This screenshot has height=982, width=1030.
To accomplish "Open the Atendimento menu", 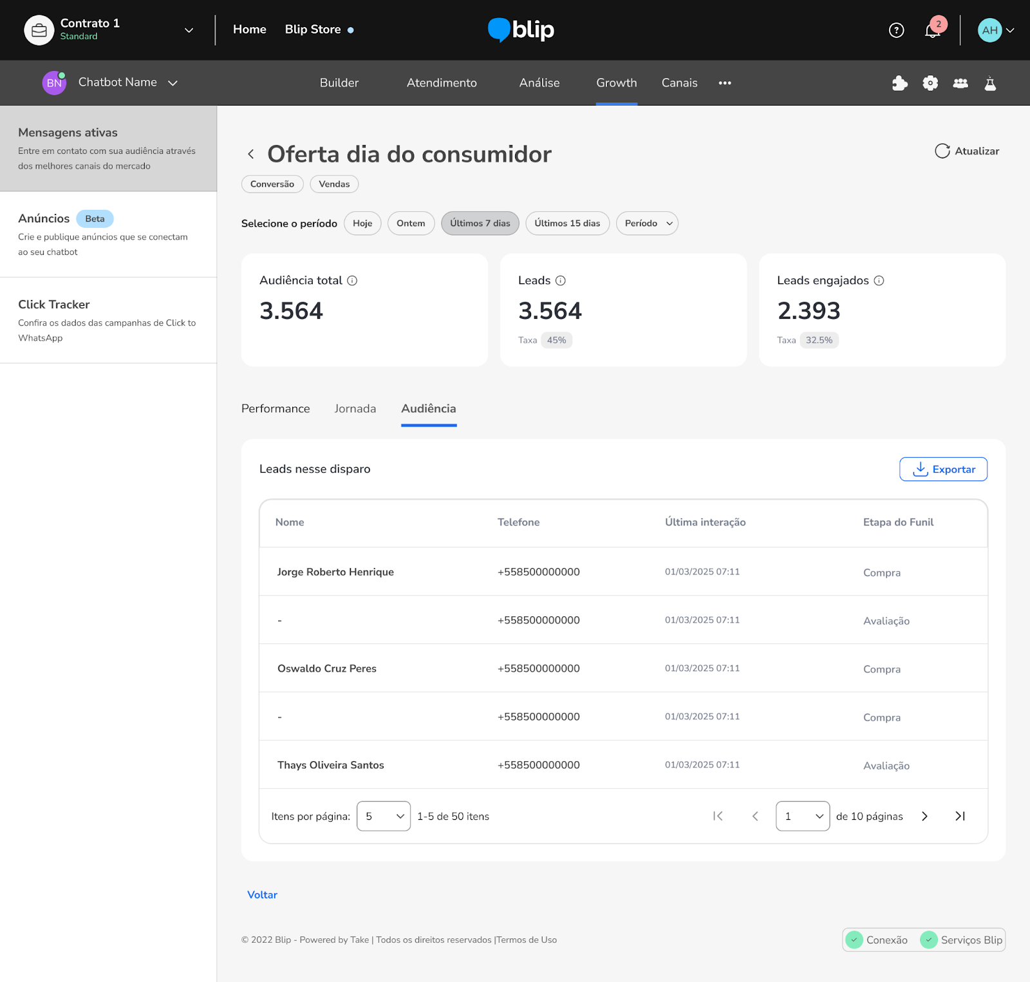I will pos(442,83).
